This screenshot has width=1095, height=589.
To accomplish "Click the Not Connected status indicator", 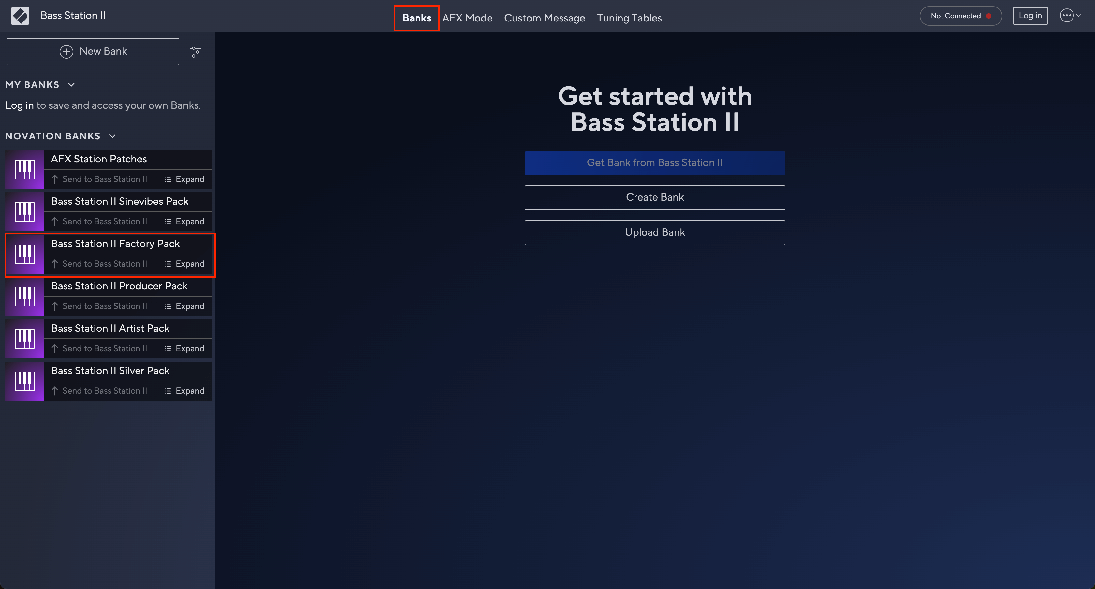I will 961,16.
